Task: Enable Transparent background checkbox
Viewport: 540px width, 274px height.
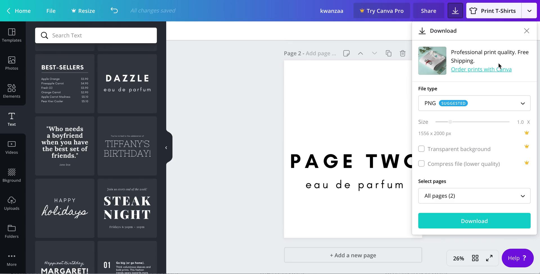Action: [421, 149]
